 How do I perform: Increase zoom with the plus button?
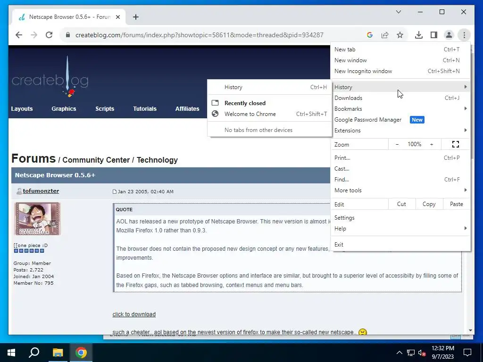432,144
